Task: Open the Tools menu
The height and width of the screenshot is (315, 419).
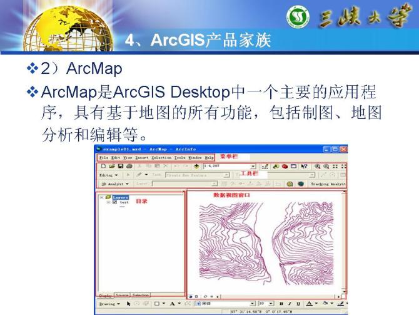Action: tap(180, 158)
